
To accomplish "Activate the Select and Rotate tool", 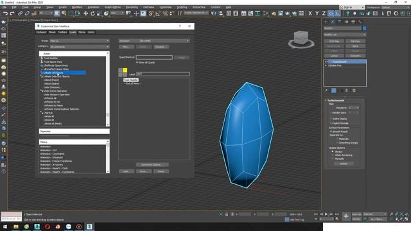I will [92, 13].
